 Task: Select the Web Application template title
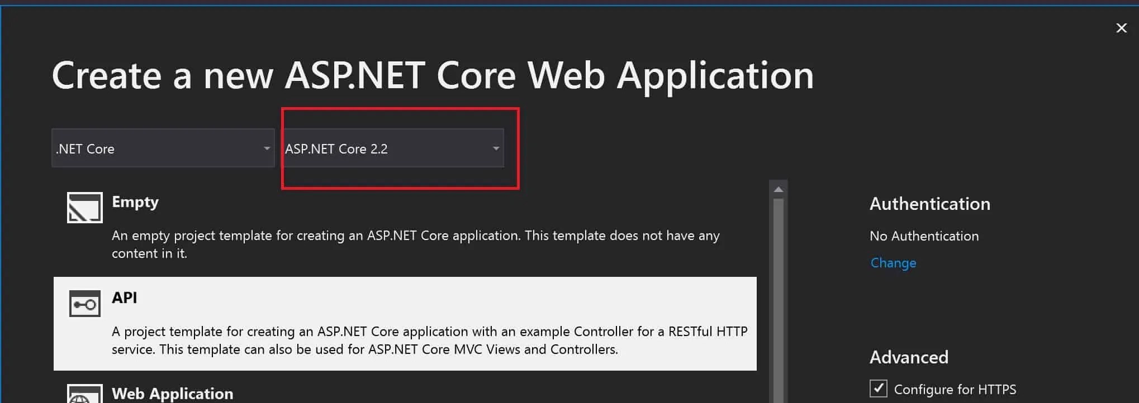point(172,394)
